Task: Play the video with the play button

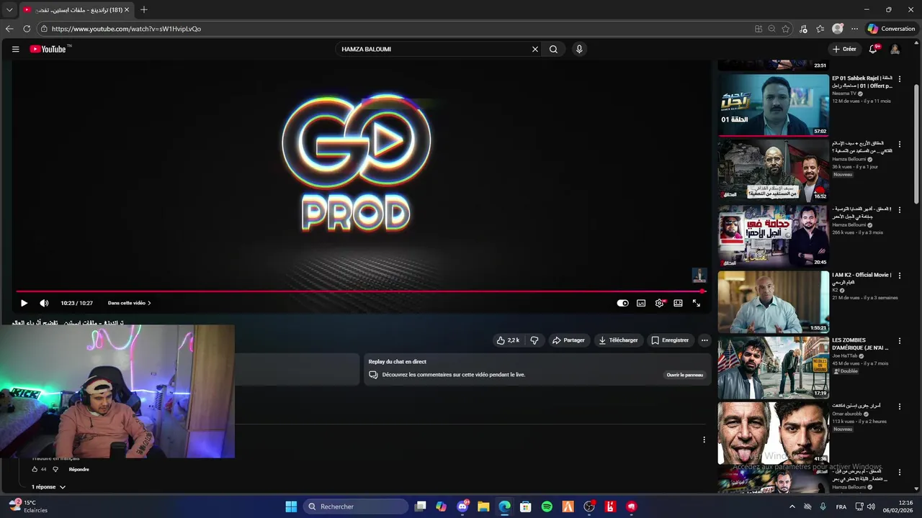Action: 24,303
